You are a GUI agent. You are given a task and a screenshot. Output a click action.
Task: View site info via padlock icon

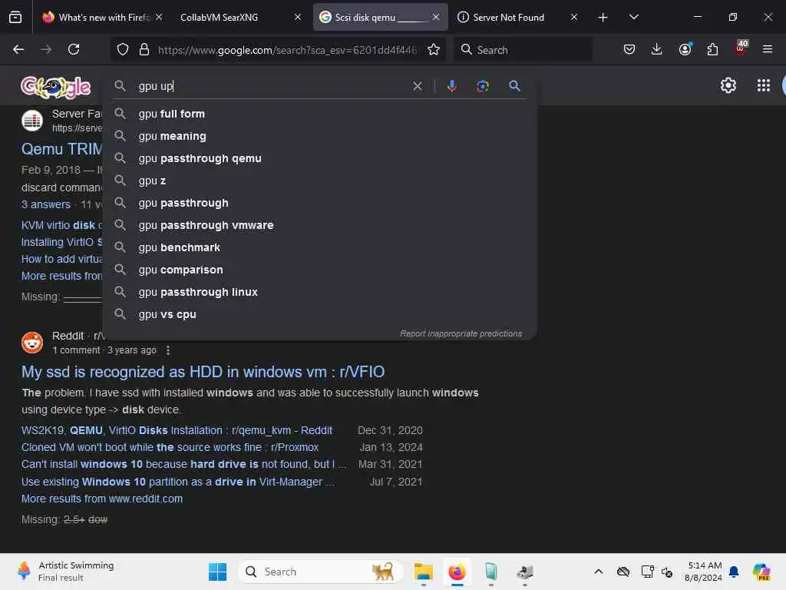(144, 50)
